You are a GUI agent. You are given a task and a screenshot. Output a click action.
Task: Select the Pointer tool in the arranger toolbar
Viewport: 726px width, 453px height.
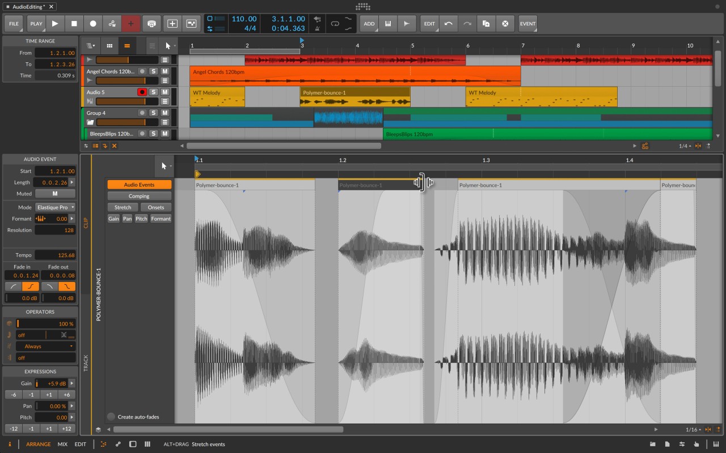[167, 45]
